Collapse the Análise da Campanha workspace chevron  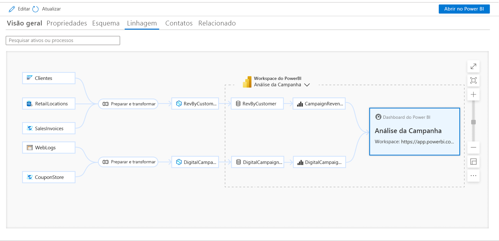click(x=307, y=85)
